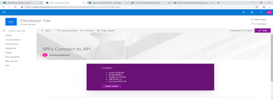Select Send by email command
Viewport: 273px width, 99px height.
click(x=67, y=31)
